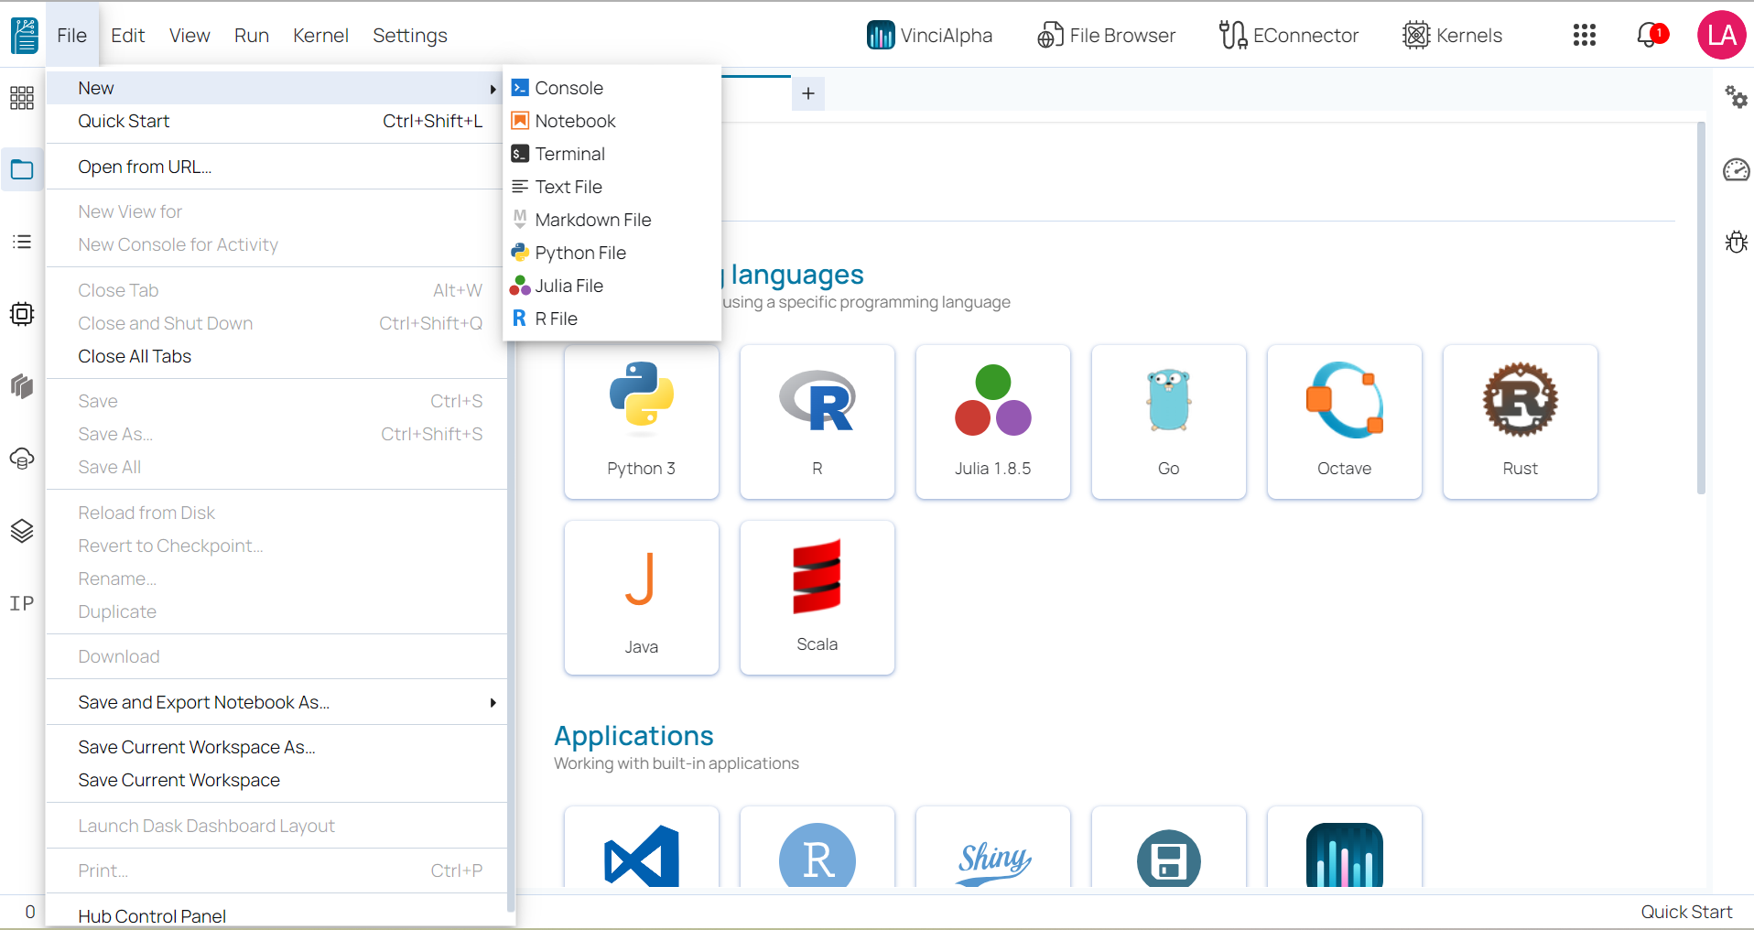Screen dimensions: 1754x930
Task: Open File Browser from the header
Action: [1106, 36]
